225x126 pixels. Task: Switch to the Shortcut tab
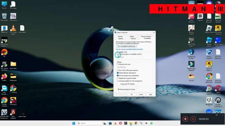point(133,38)
